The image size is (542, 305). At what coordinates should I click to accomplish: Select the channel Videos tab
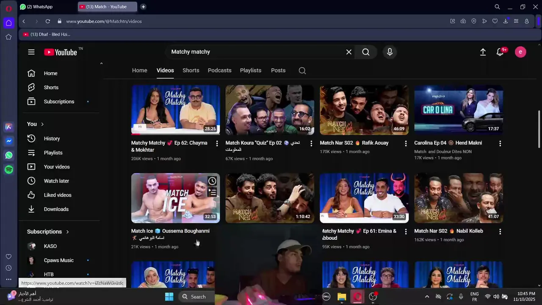[x=165, y=70]
